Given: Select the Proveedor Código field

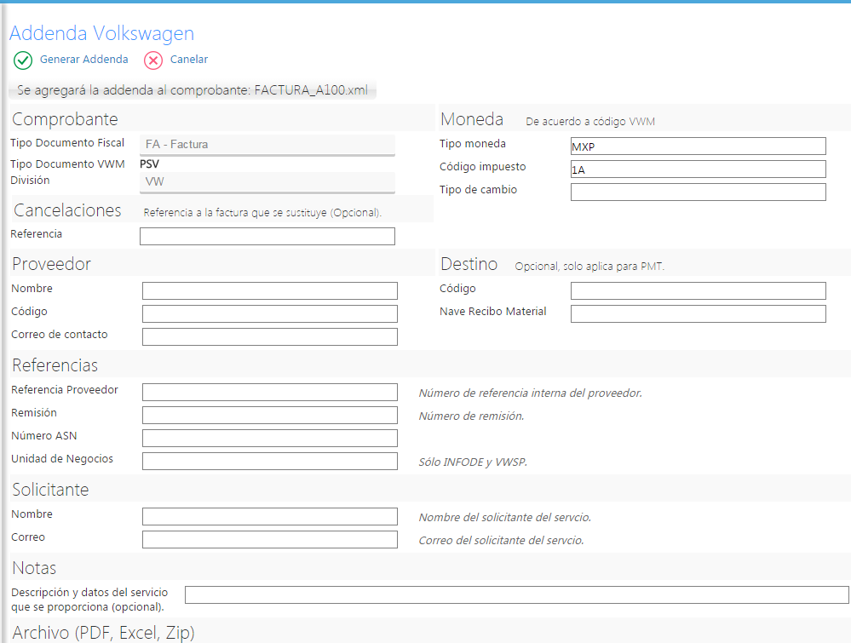Looking at the screenshot, I should [269, 314].
